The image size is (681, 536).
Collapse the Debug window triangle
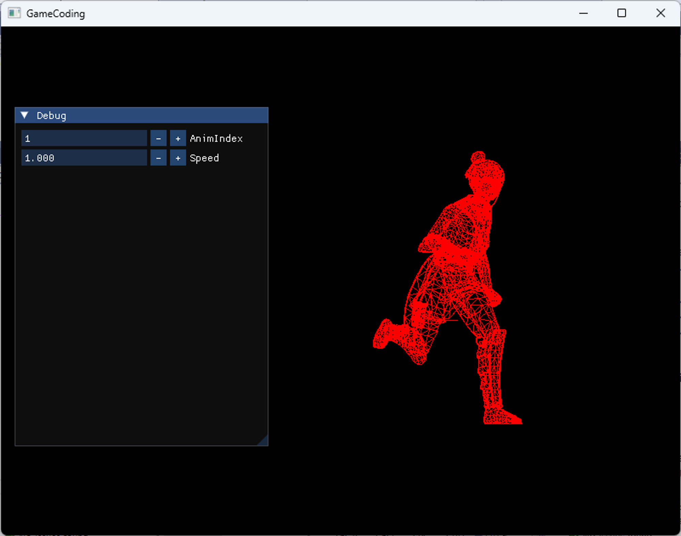click(24, 115)
